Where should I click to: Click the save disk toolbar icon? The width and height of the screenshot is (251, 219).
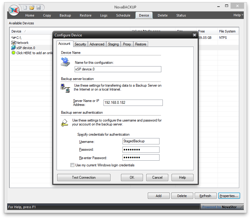(x=39, y=8)
